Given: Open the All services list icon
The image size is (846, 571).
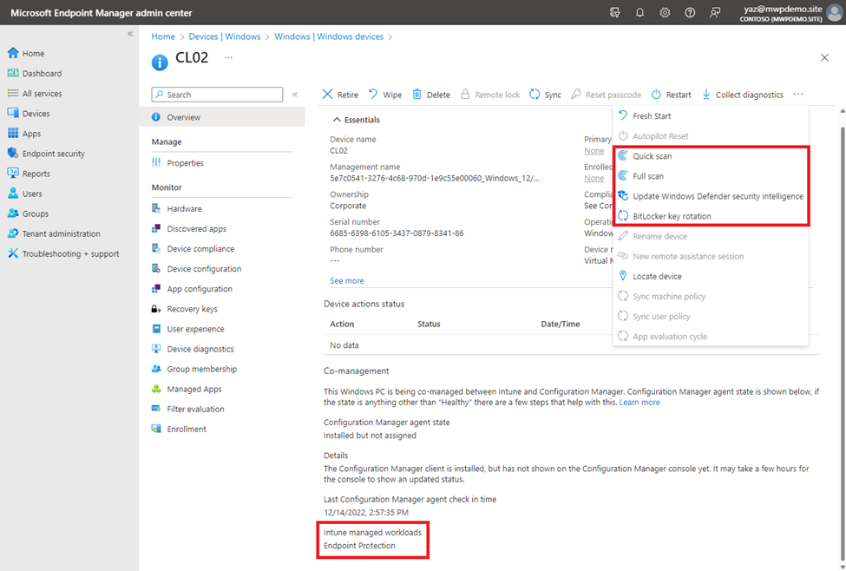Looking at the screenshot, I should (x=13, y=93).
